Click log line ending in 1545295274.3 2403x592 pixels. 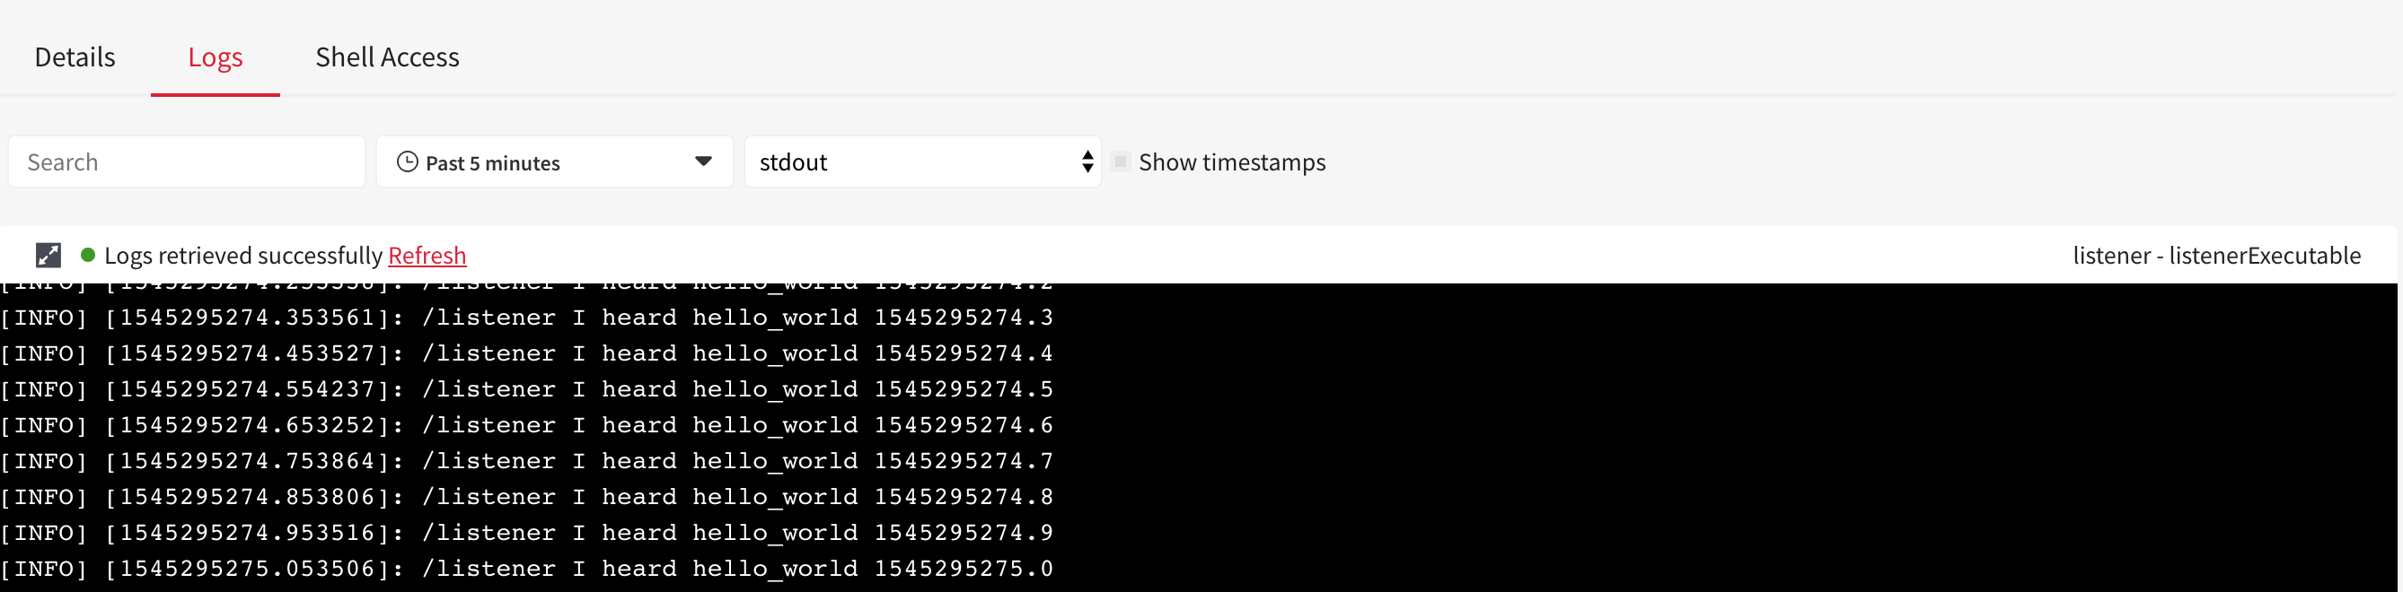527,318
